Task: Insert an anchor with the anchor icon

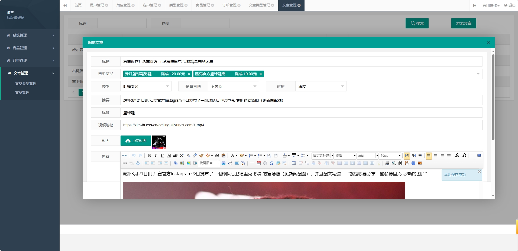Action: pos(138,163)
